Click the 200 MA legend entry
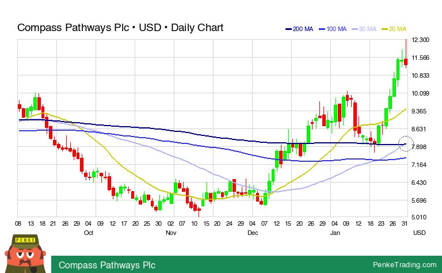Image resolution: width=442 pixels, height=273 pixels. [x=299, y=29]
